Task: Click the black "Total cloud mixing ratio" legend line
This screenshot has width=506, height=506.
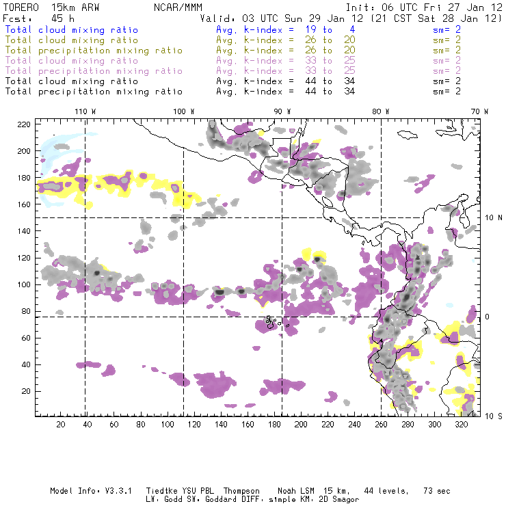Action: coord(72,81)
